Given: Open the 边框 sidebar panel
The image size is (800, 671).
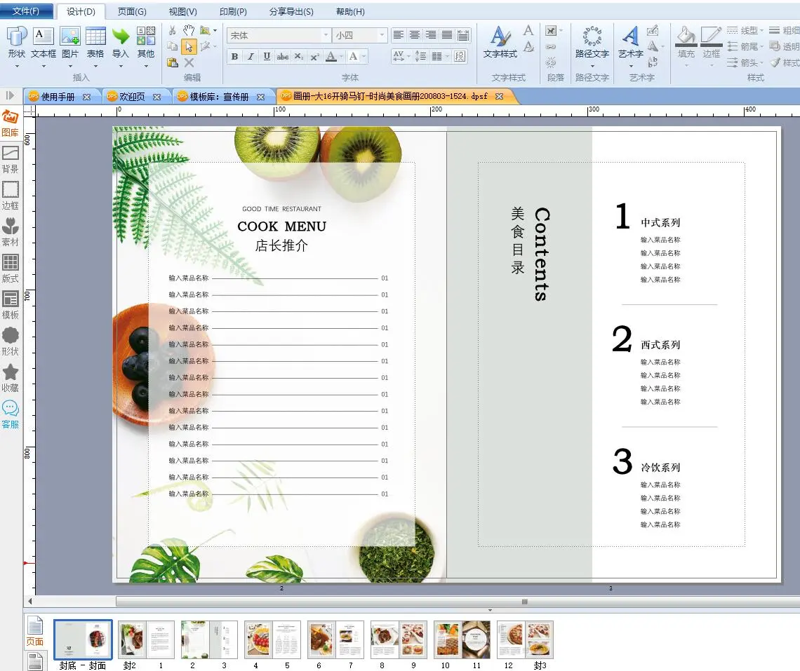Looking at the screenshot, I should [11, 196].
